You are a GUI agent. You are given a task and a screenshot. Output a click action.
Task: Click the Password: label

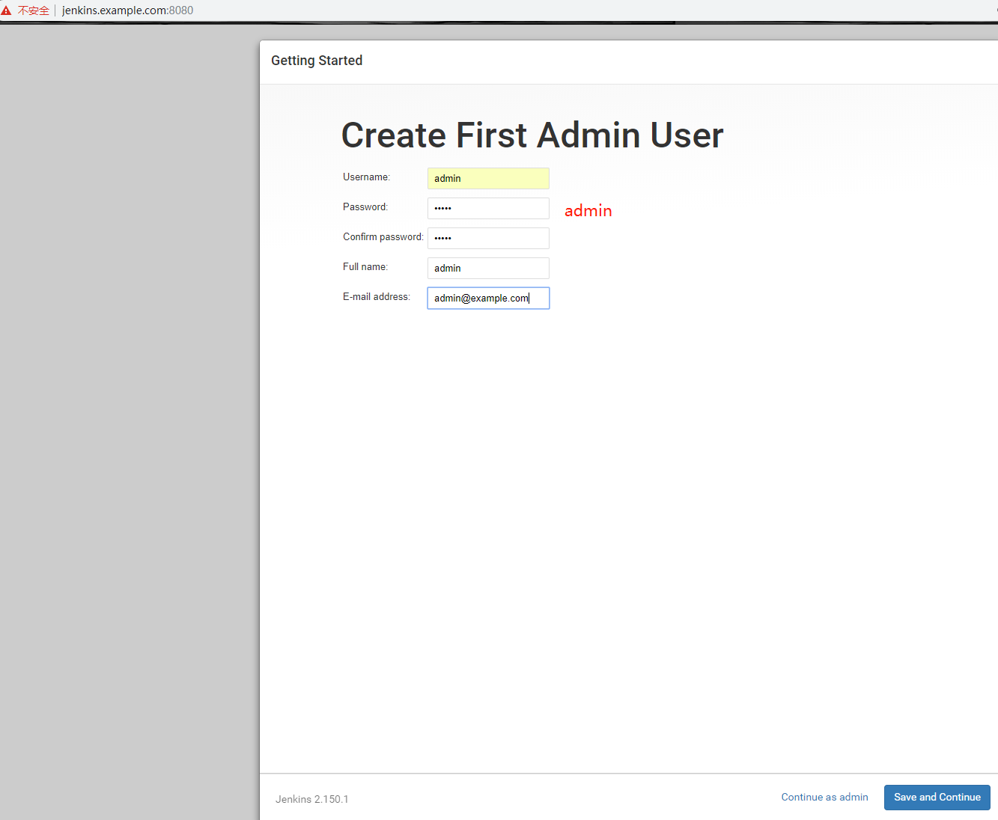click(365, 207)
